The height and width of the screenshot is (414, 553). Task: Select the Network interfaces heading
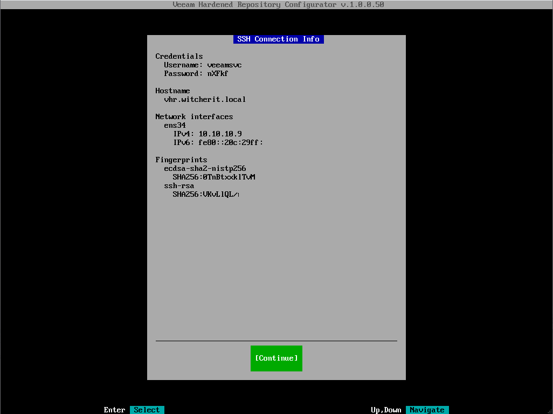point(194,117)
